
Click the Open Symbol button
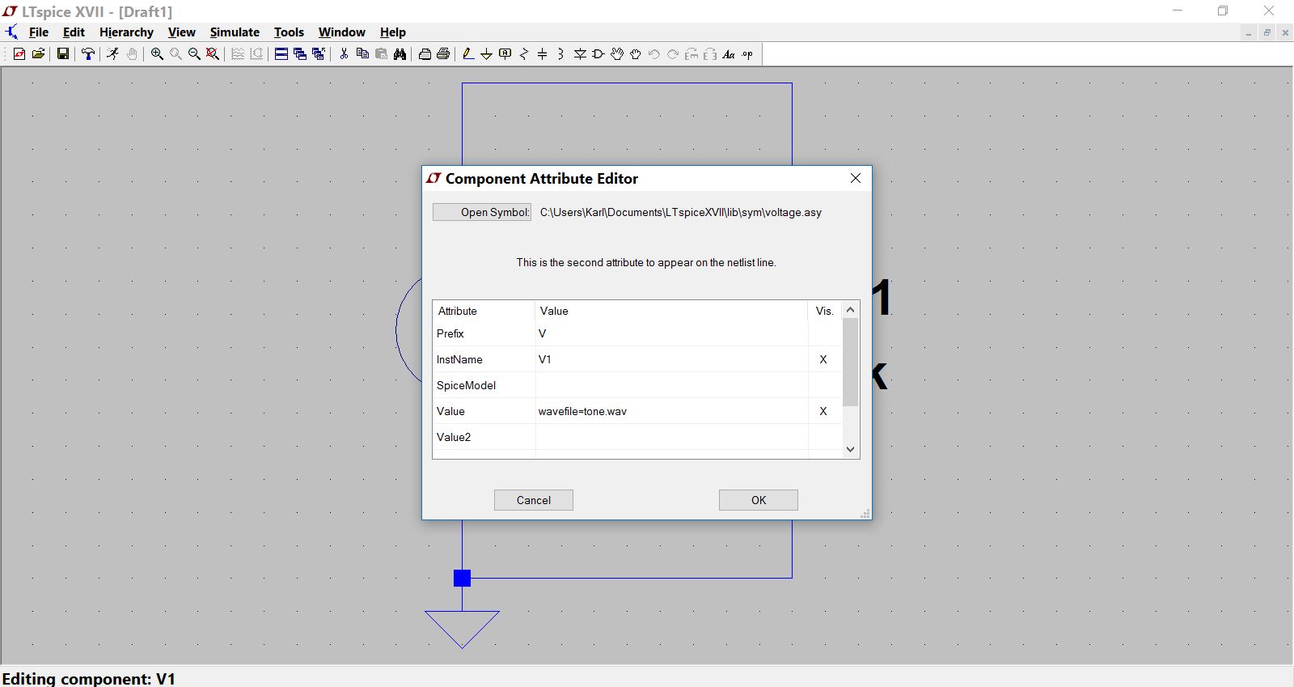482,212
